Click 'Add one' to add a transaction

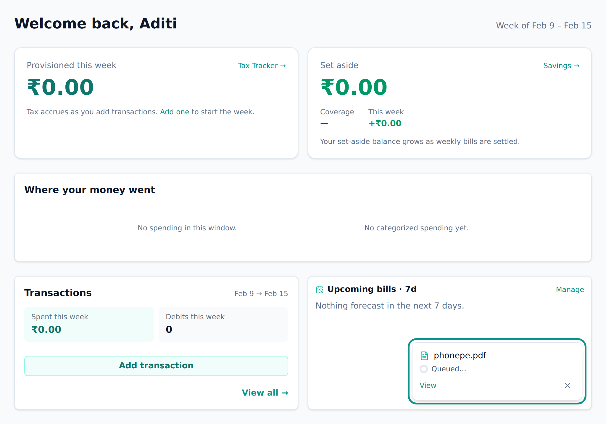(175, 112)
